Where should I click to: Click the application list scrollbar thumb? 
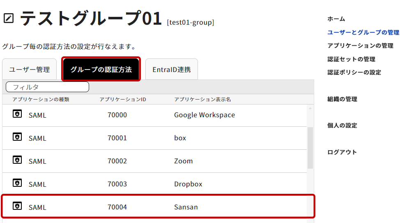tap(310, 147)
